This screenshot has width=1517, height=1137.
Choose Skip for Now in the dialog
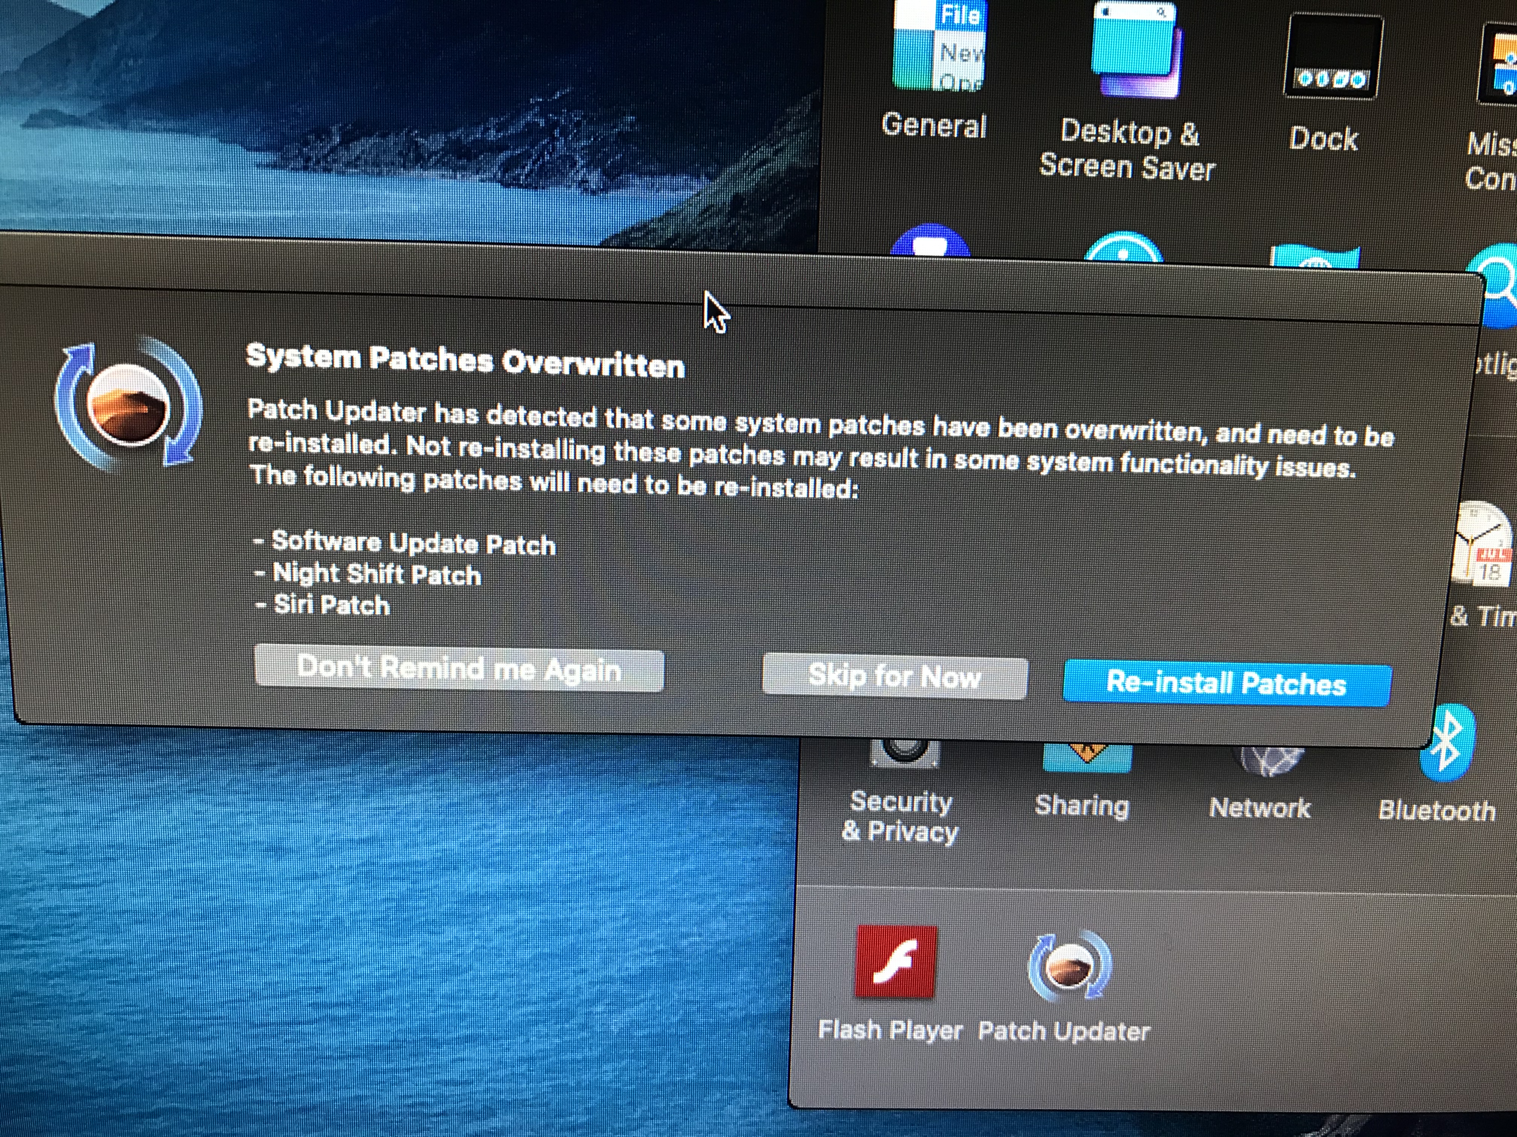point(895,676)
